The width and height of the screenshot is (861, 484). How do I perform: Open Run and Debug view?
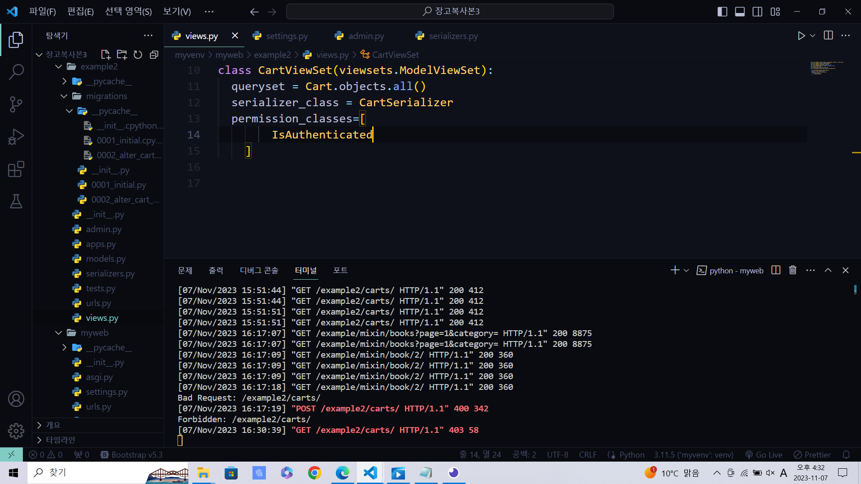pyautogui.click(x=16, y=137)
